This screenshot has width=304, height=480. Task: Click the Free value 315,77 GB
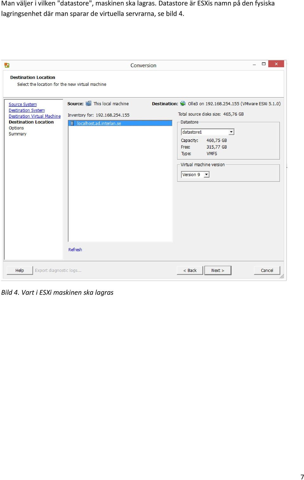(x=217, y=147)
